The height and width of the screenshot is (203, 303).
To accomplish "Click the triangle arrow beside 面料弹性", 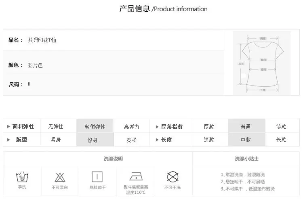I will click(8, 127).
